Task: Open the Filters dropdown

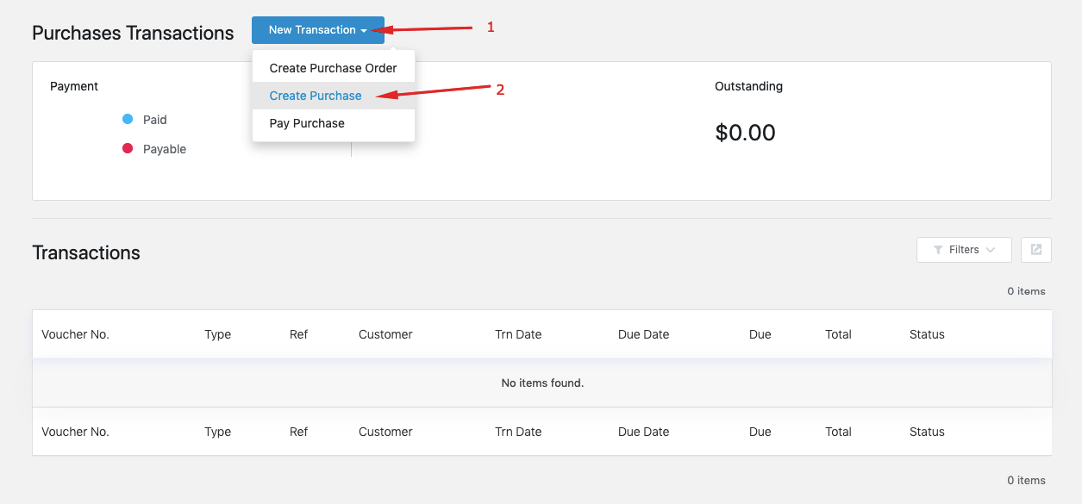Action: tap(964, 250)
